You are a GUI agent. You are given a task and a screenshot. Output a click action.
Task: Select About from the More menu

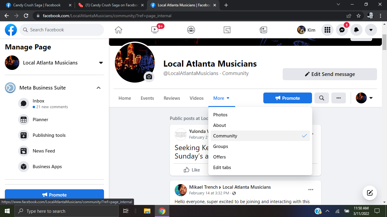coord(260,125)
